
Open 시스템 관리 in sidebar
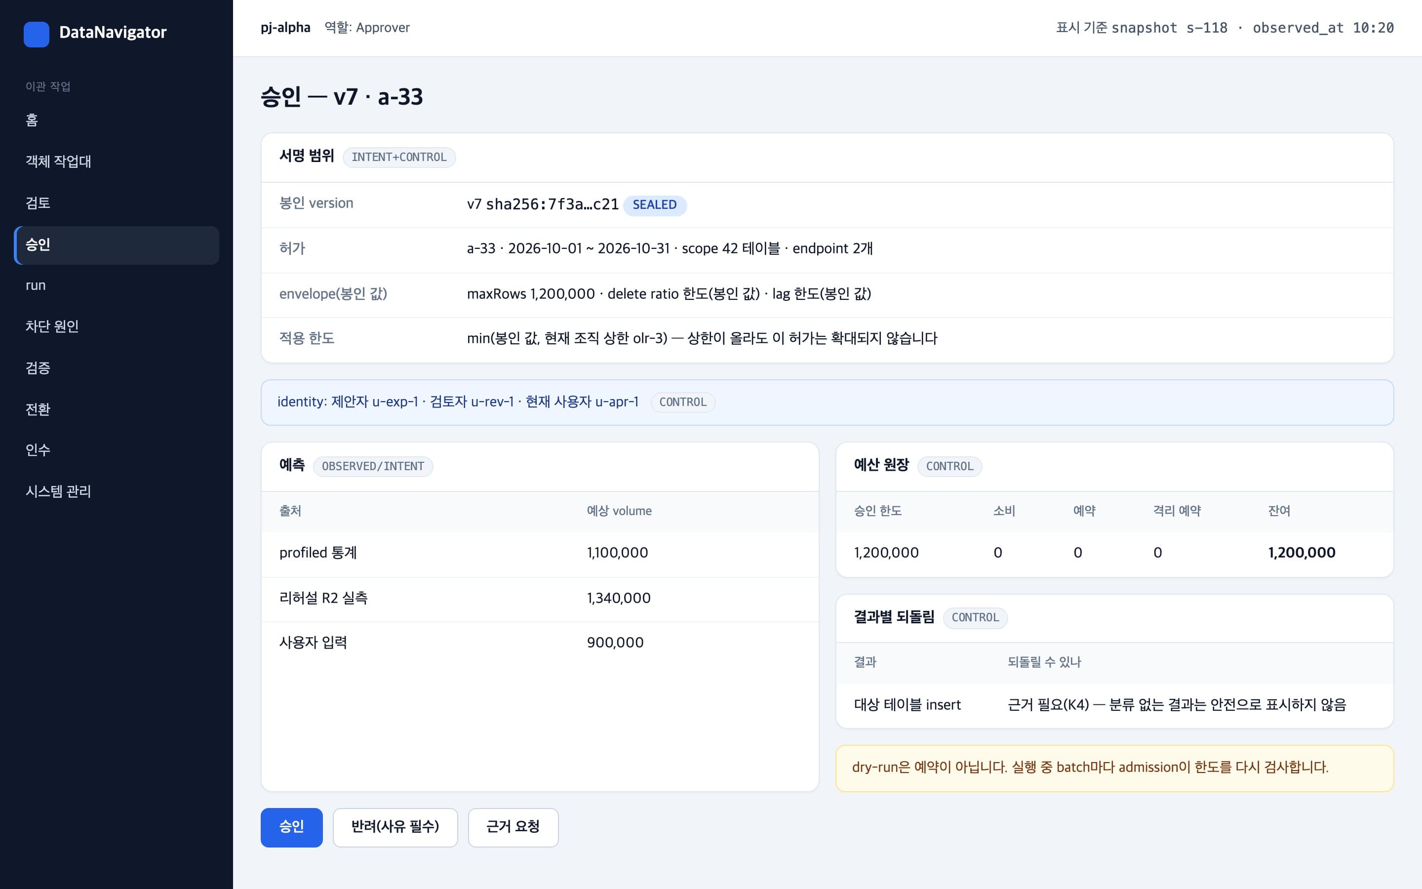coord(117,491)
